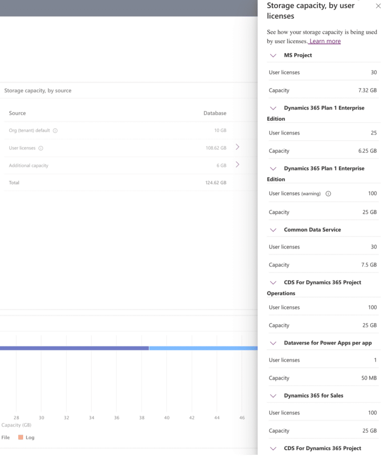This screenshot has width=387, height=456.
Task: Click the 46 tick label on the chart axis
Action: 242,418
